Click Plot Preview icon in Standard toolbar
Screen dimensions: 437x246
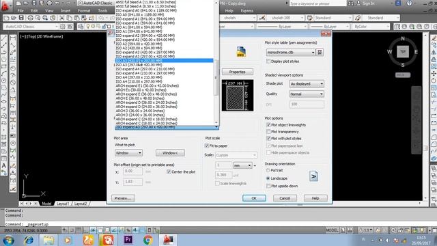click(38, 18)
